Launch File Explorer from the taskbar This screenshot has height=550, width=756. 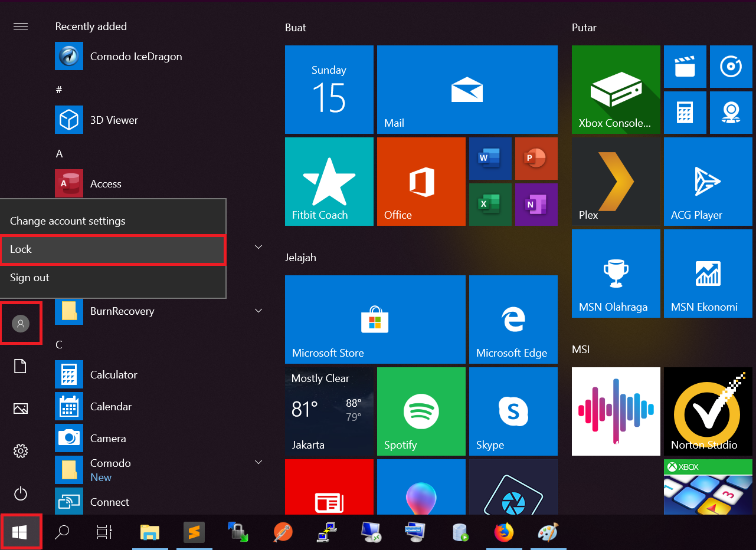coord(150,532)
